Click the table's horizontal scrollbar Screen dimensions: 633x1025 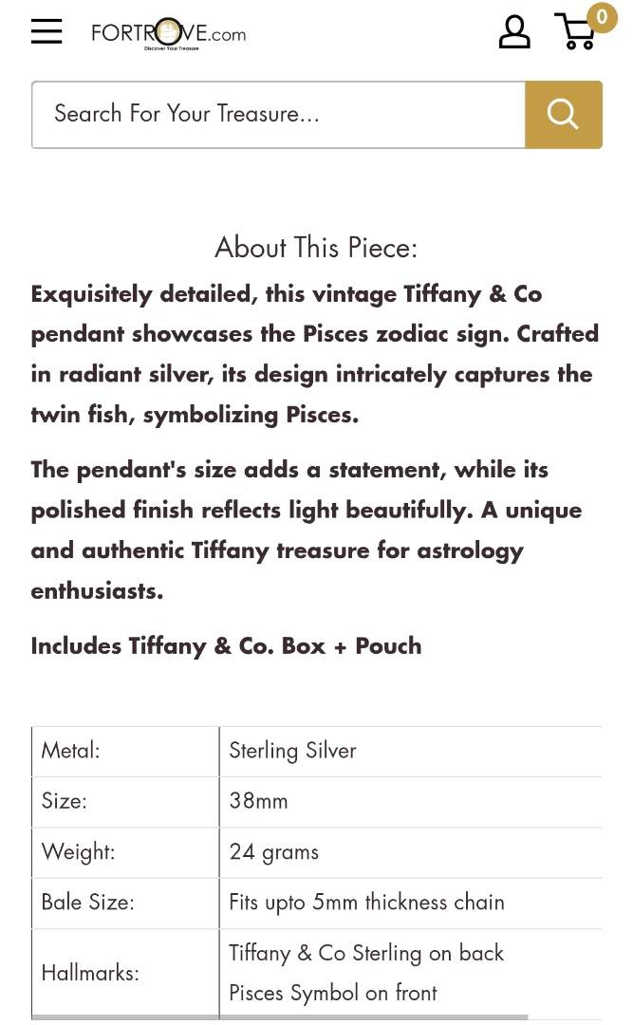[285, 1018]
